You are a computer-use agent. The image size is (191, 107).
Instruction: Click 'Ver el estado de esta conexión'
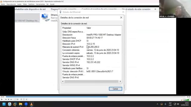coord(136,9)
